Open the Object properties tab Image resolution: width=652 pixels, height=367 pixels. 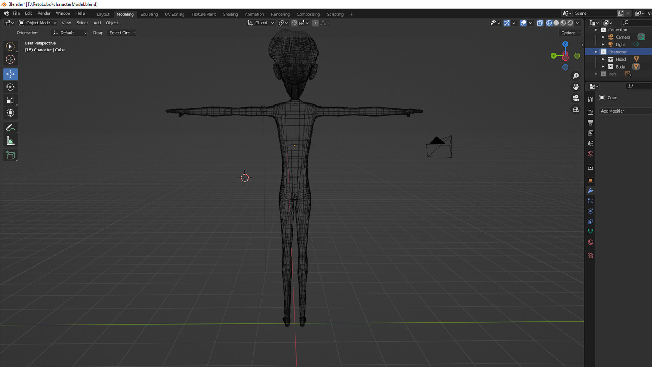click(590, 180)
